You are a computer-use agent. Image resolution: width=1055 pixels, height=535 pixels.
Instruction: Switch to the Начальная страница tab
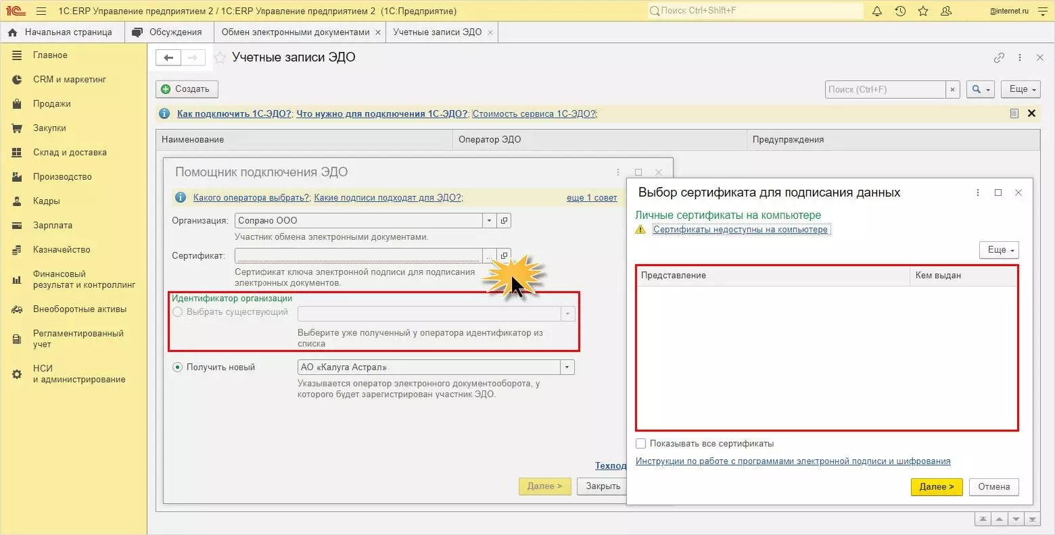[x=62, y=32]
